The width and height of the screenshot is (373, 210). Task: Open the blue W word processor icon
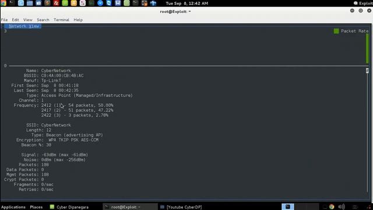(x=118, y=3)
